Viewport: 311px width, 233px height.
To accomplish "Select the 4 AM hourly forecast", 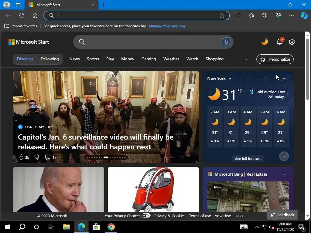I will click(248, 127).
